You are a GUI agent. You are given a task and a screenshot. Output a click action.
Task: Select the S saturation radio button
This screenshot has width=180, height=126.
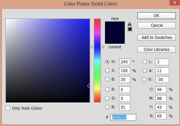coord(107,71)
